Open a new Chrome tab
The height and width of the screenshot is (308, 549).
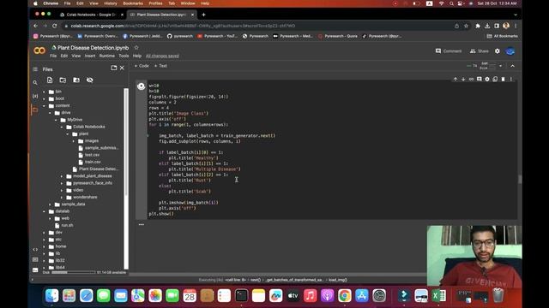click(x=203, y=15)
